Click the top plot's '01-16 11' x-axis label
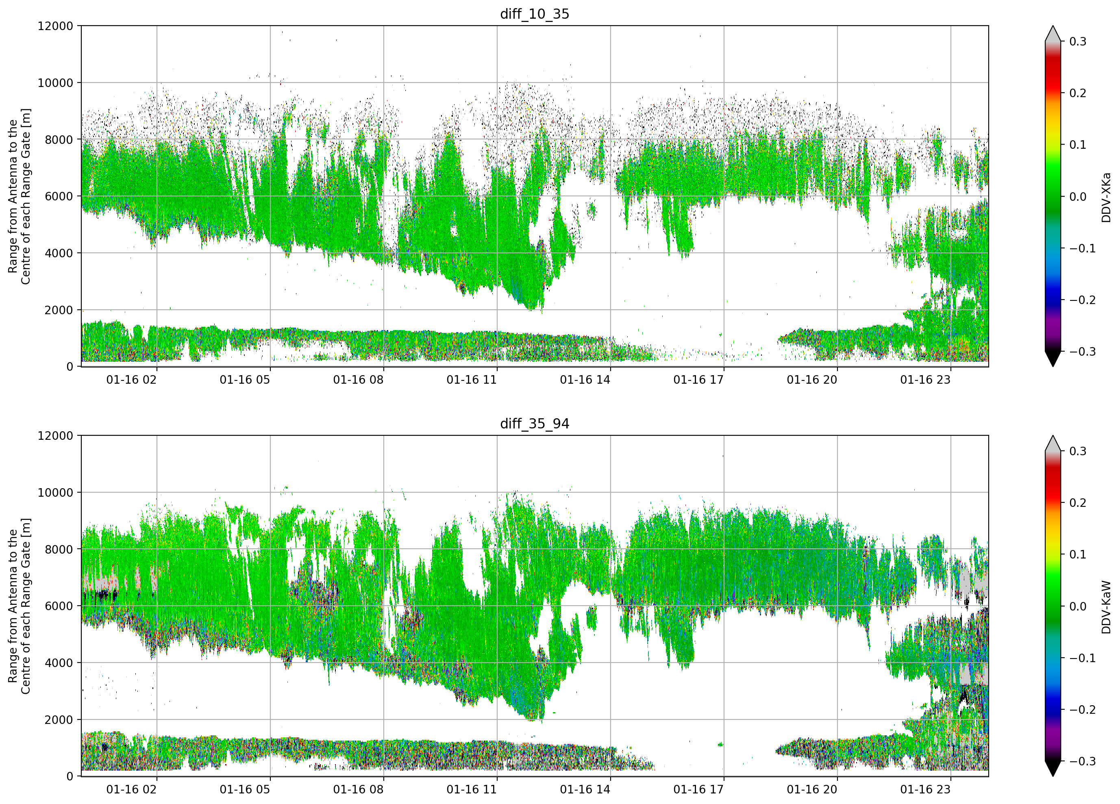Image resolution: width=1120 pixels, height=804 pixels. pyautogui.click(x=472, y=380)
